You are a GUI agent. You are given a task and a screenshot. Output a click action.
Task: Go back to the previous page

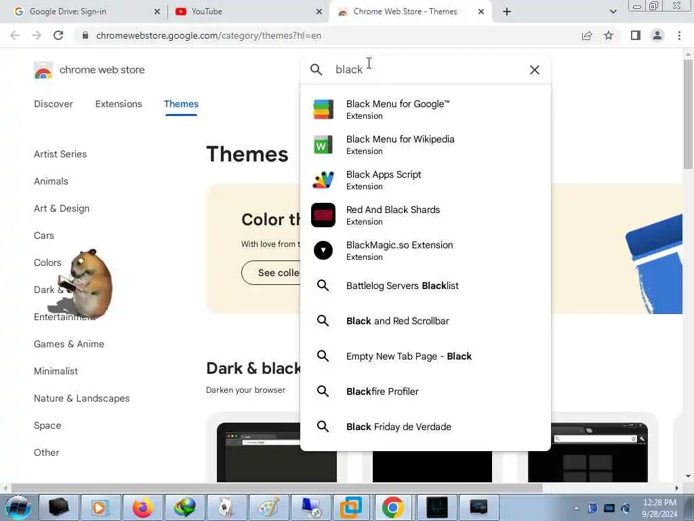[15, 35]
